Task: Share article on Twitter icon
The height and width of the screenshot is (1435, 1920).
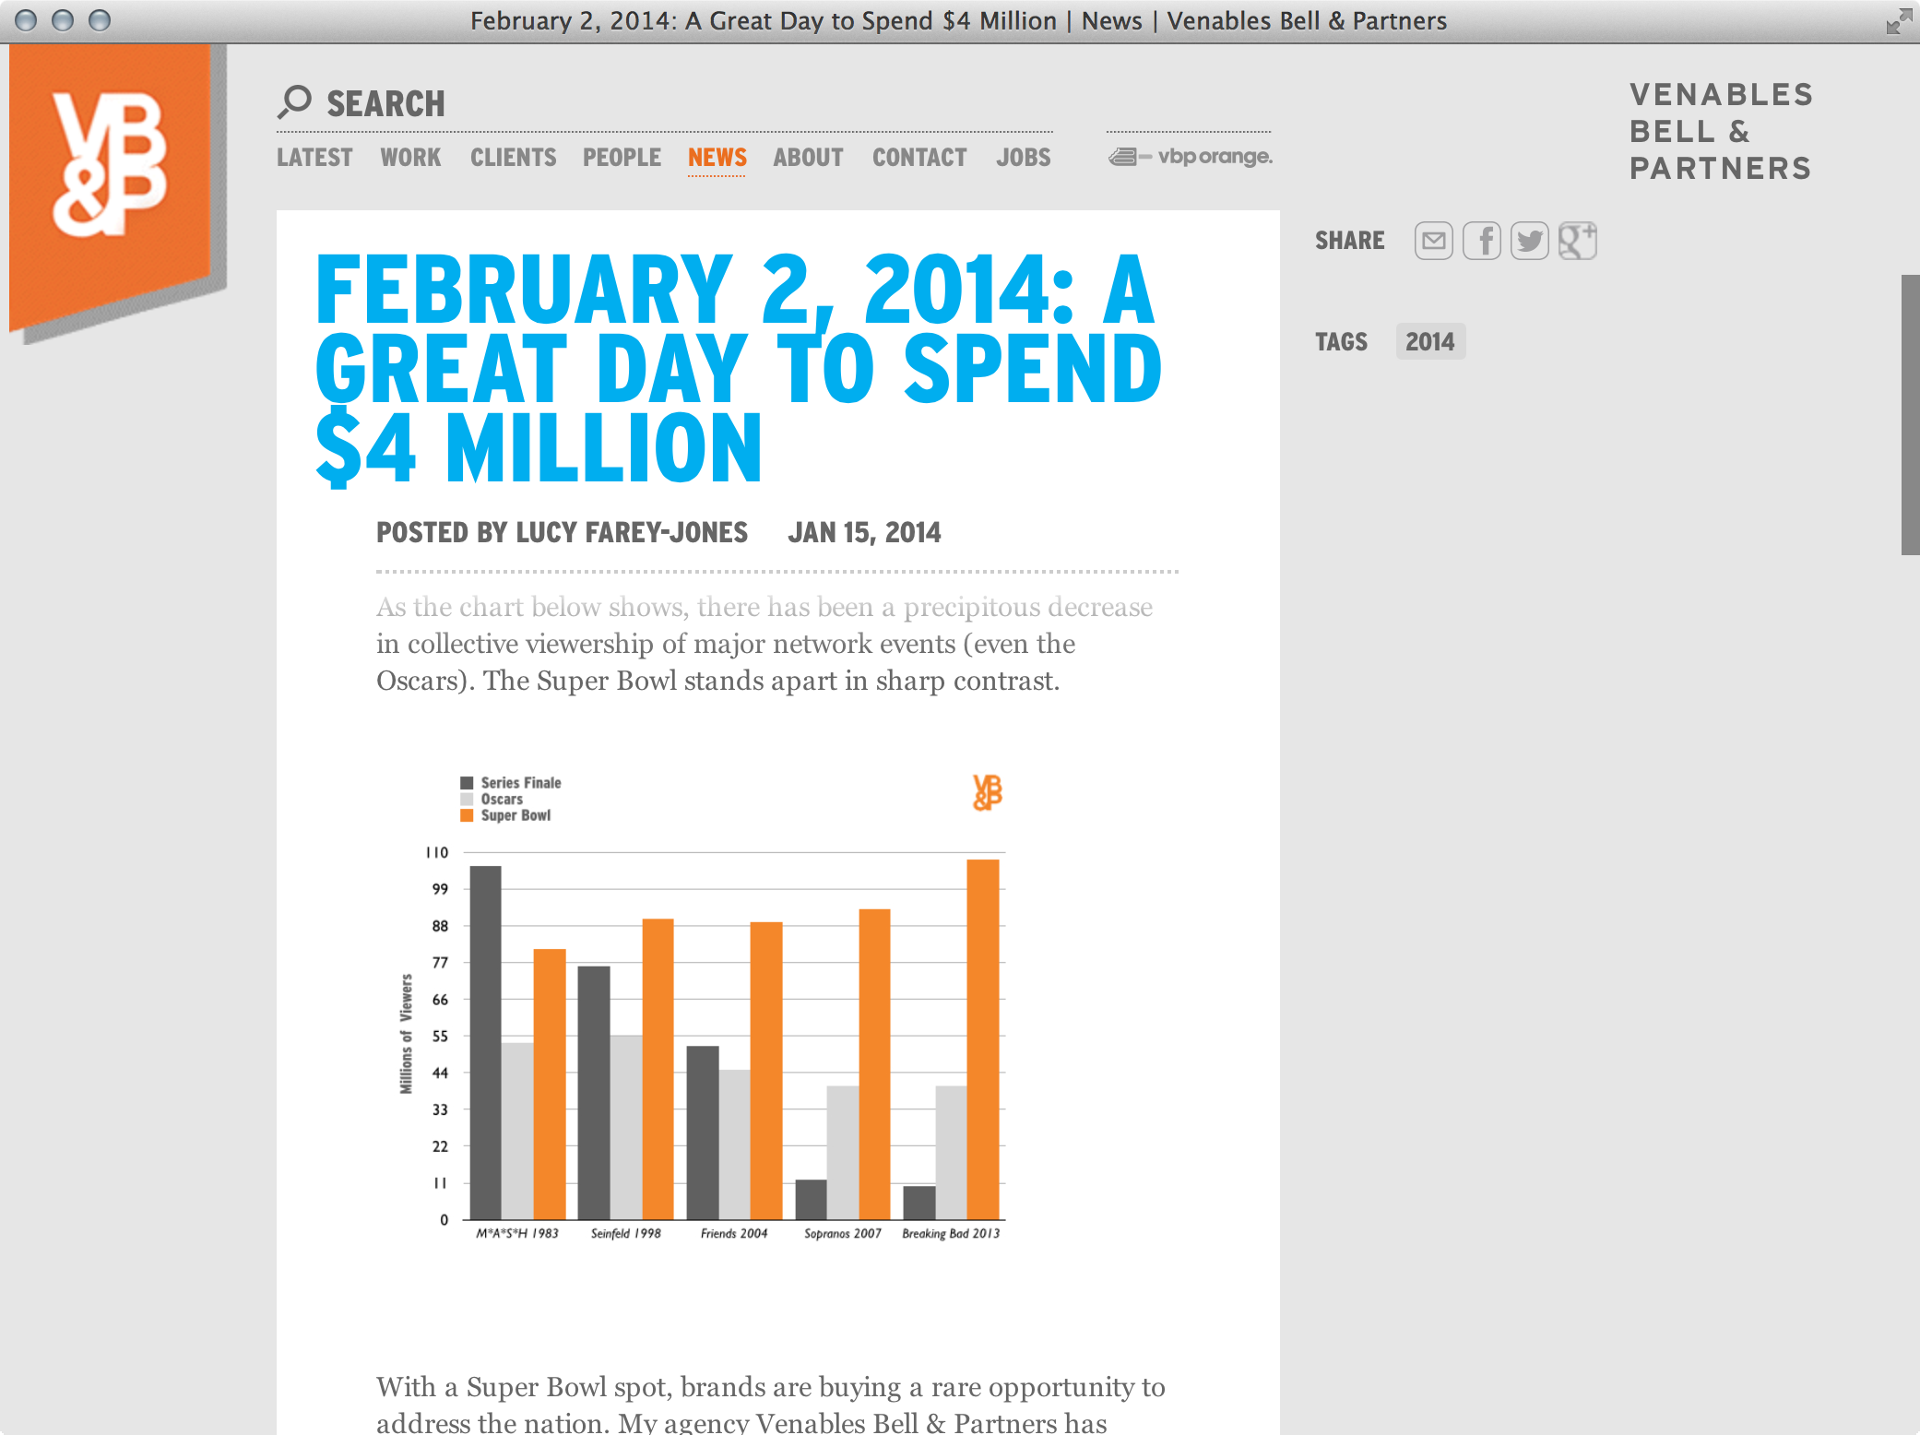Action: [1529, 241]
